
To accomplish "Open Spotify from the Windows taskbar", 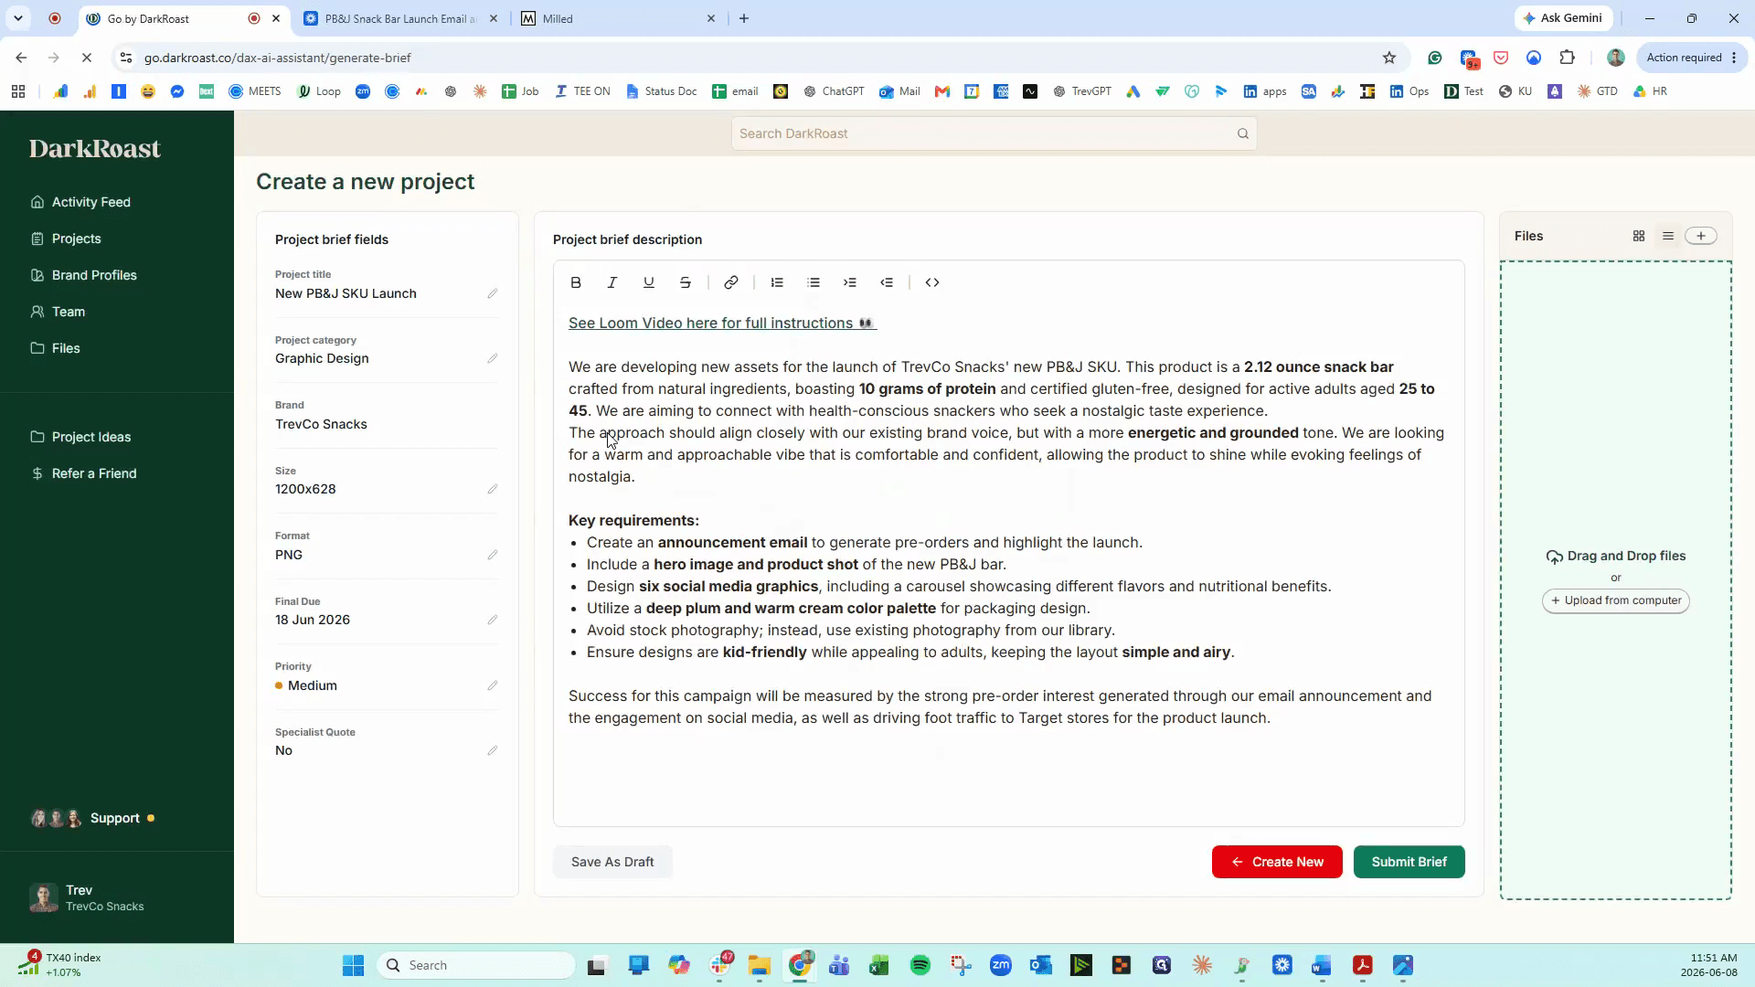I will (x=920, y=965).
